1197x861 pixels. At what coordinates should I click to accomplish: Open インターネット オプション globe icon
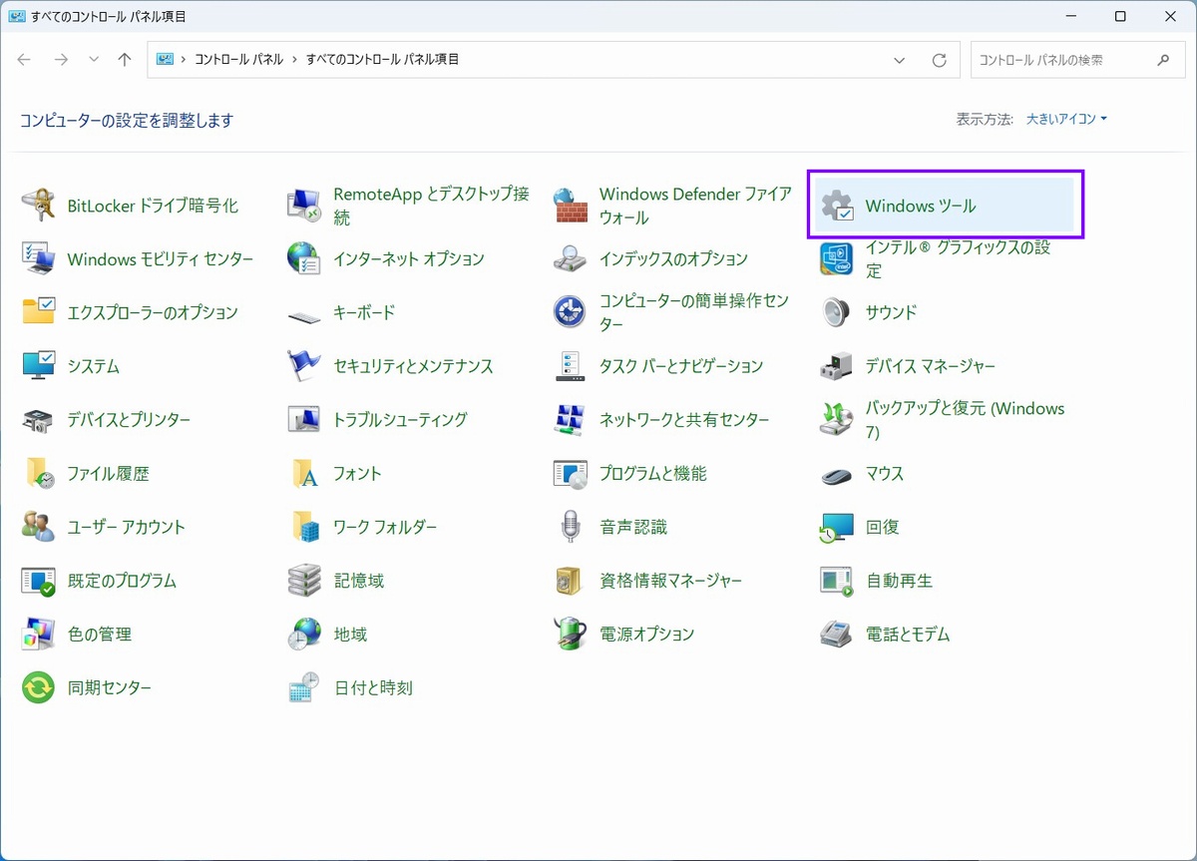304,259
